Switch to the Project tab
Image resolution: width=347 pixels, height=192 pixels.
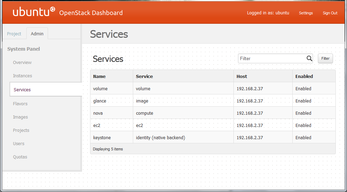coord(14,34)
